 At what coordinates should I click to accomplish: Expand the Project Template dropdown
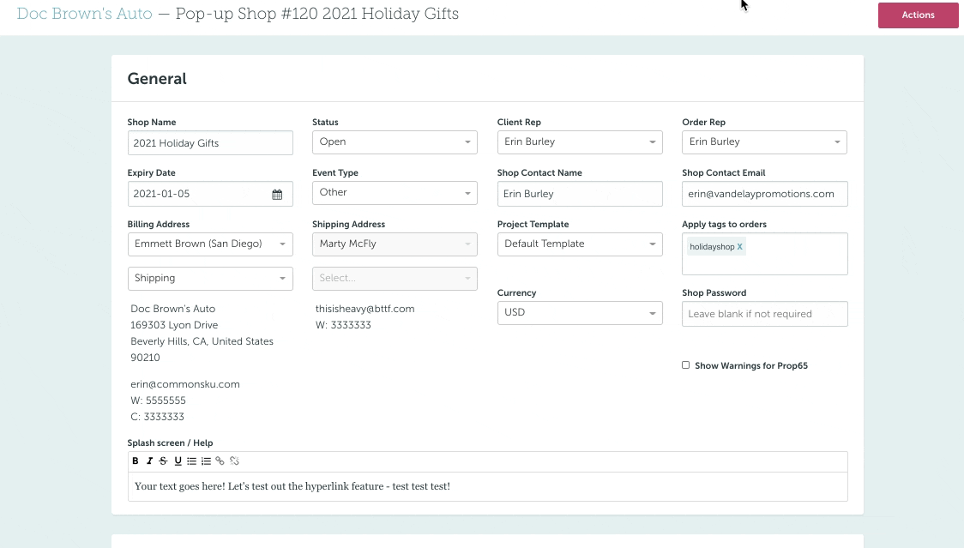click(580, 244)
